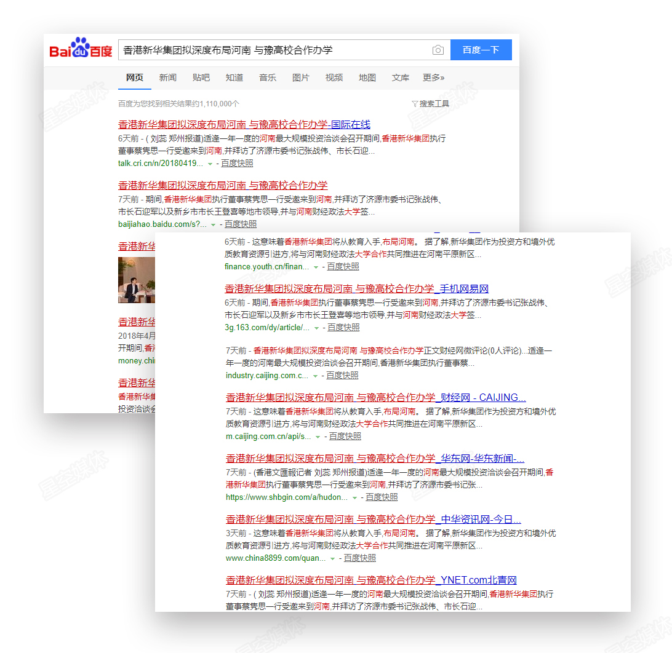Switch to the 新闻 tab
This screenshot has height=653, width=672.
tap(167, 77)
